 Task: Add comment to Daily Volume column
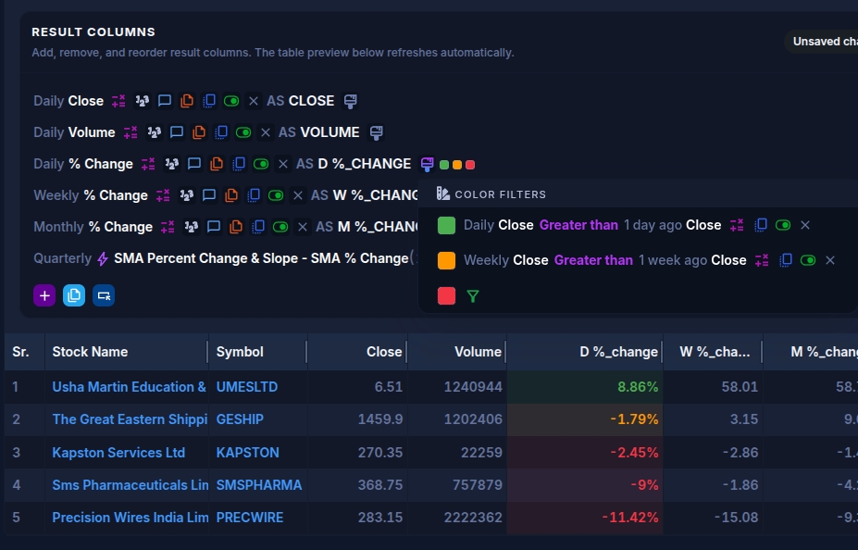point(177,132)
